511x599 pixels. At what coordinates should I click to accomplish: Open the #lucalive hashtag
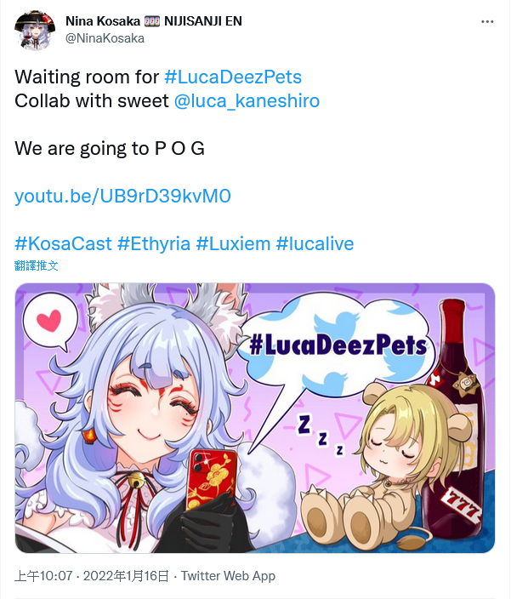(315, 243)
